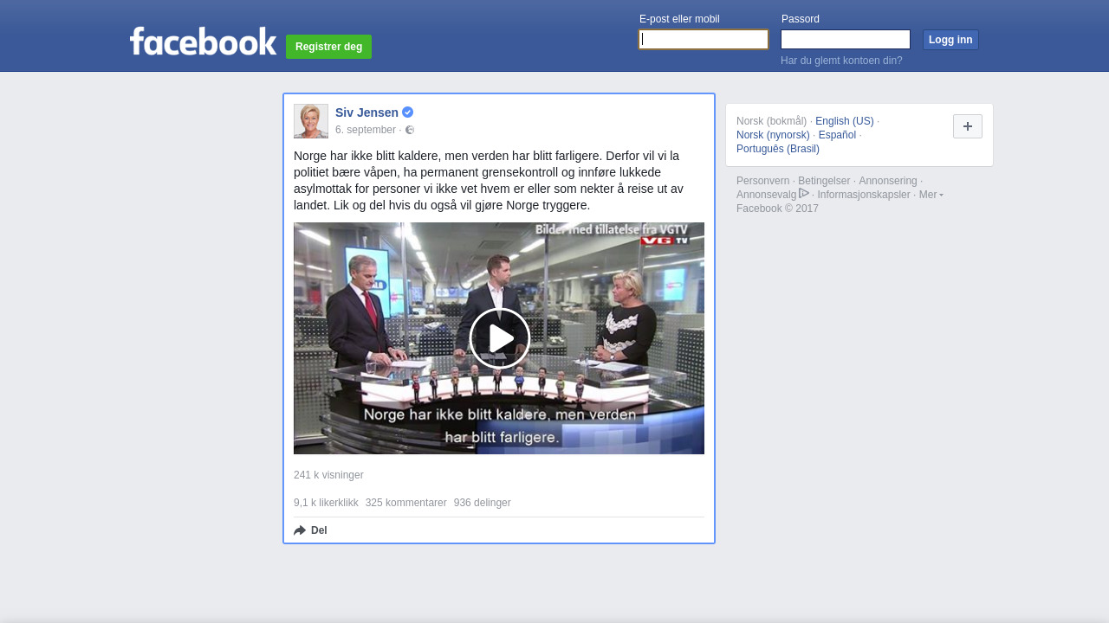Click the Facebook logo
Image resolution: width=1109 pixels, height=623 pixels.
203,41
